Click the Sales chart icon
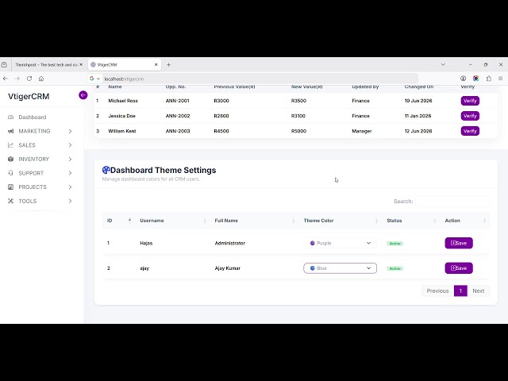 pos(10,145)
